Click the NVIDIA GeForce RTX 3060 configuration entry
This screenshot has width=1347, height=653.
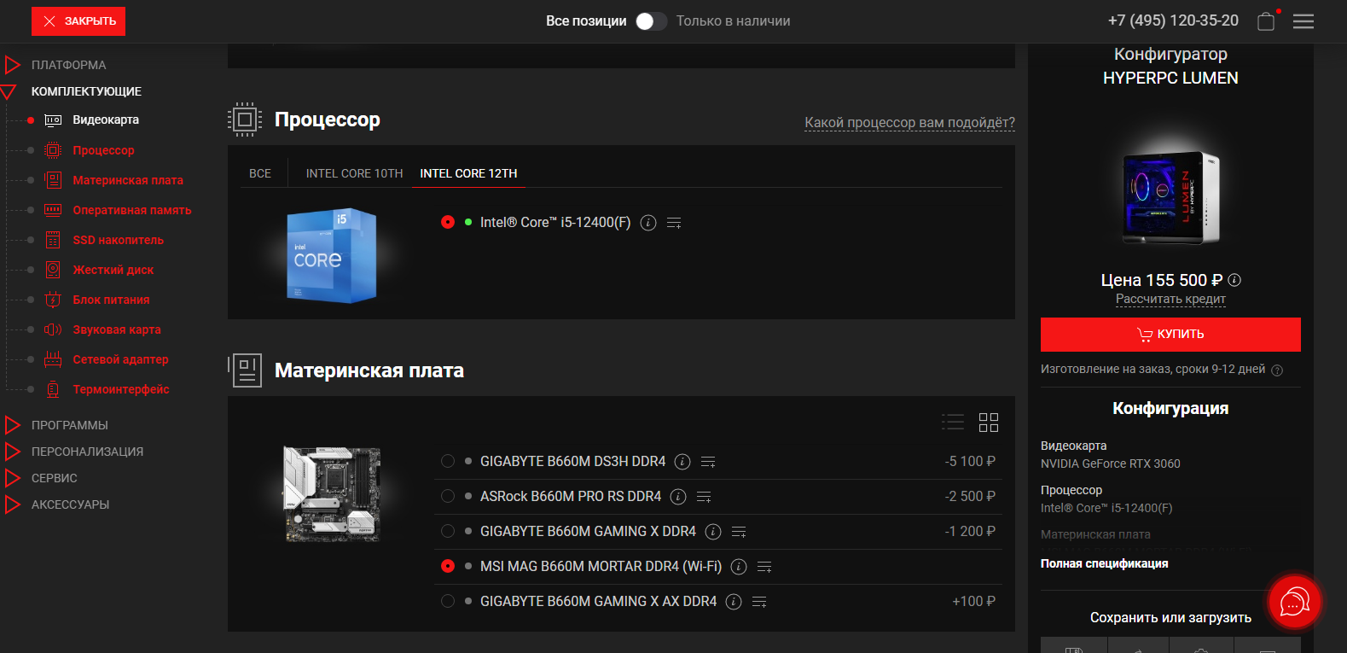pyautogui.click(x=1111, y=464)
